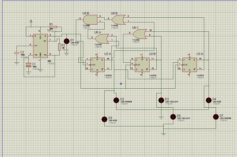Click the "U5:B" reference label
Image resolution: width=237 pixels, height=157 pixels.
[x=86, y=13]
